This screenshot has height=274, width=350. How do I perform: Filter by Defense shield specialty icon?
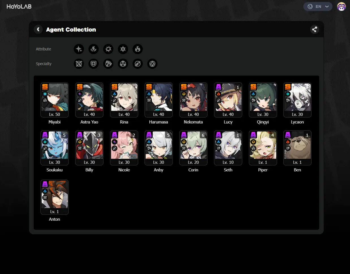click(94, 64)
